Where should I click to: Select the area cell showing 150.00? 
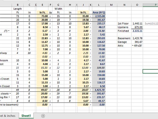[x=99, y=75]
